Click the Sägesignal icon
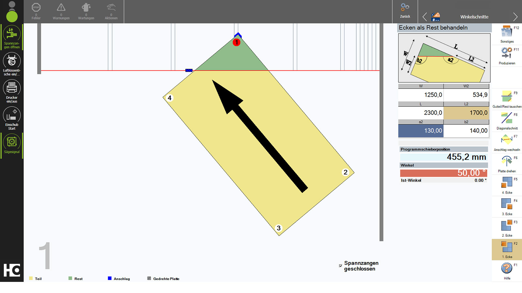The image size is (522, 293). 12,143
